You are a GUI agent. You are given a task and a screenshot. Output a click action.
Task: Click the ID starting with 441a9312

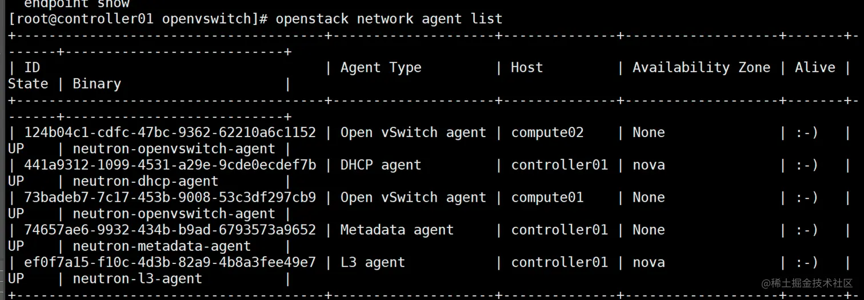[x=170, y=165]
